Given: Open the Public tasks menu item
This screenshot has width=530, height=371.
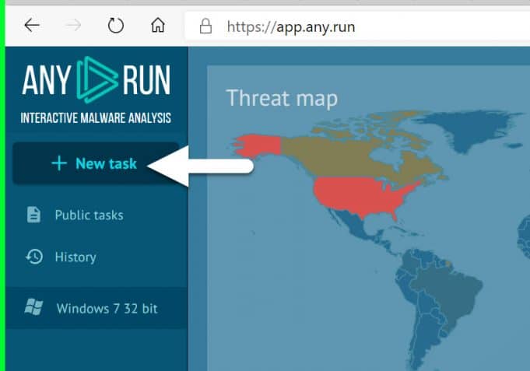Looking at the screenshot, I should [89, 215].
